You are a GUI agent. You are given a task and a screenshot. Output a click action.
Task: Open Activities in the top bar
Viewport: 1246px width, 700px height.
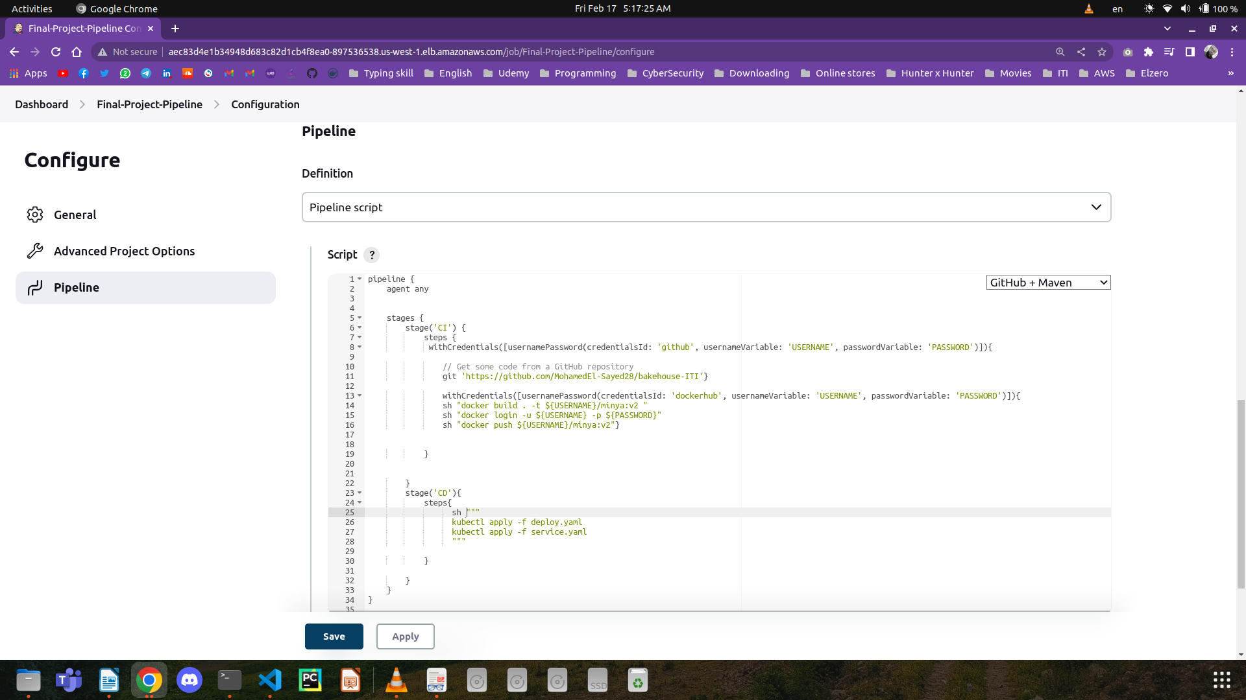coord(31,8)
